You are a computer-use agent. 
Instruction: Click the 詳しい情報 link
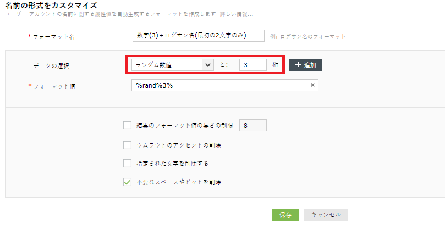(240, 14)
